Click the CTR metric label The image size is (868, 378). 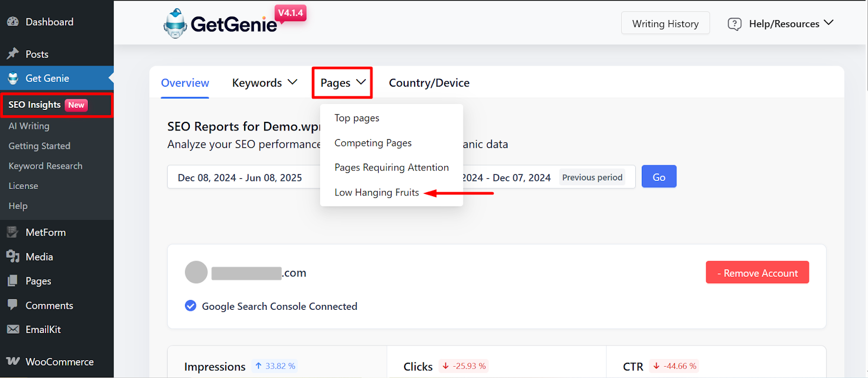pos(633,367)
